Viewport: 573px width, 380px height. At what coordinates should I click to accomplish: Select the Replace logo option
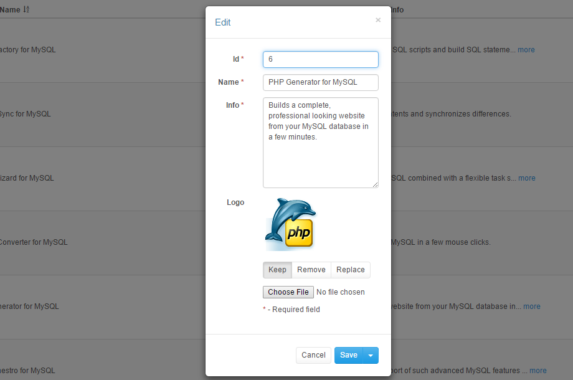350,270
